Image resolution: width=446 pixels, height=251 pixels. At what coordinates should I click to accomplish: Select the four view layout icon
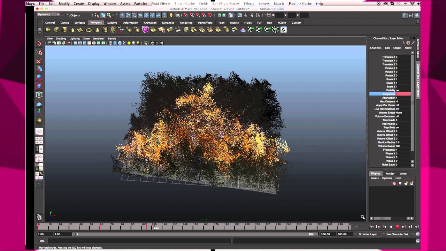pyautogui.click(x=39, y=140)
